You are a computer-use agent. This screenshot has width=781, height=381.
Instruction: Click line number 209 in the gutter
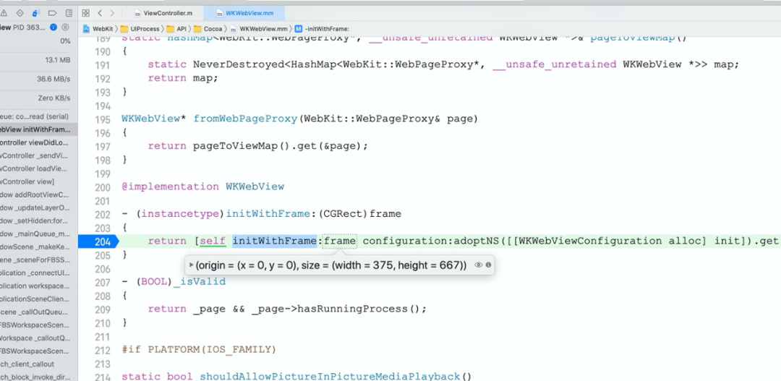coord(102,309)
